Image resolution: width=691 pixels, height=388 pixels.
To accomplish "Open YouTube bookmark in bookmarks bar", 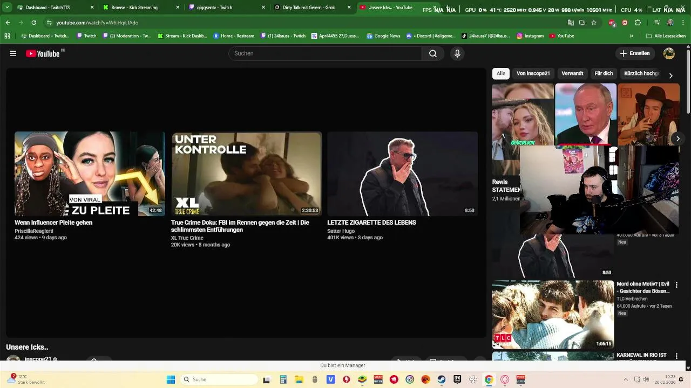I will coord(561,36).
